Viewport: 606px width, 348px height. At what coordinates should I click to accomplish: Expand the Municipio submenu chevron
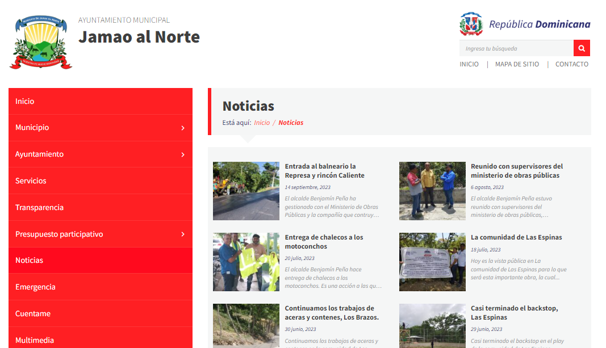(183, 128)
